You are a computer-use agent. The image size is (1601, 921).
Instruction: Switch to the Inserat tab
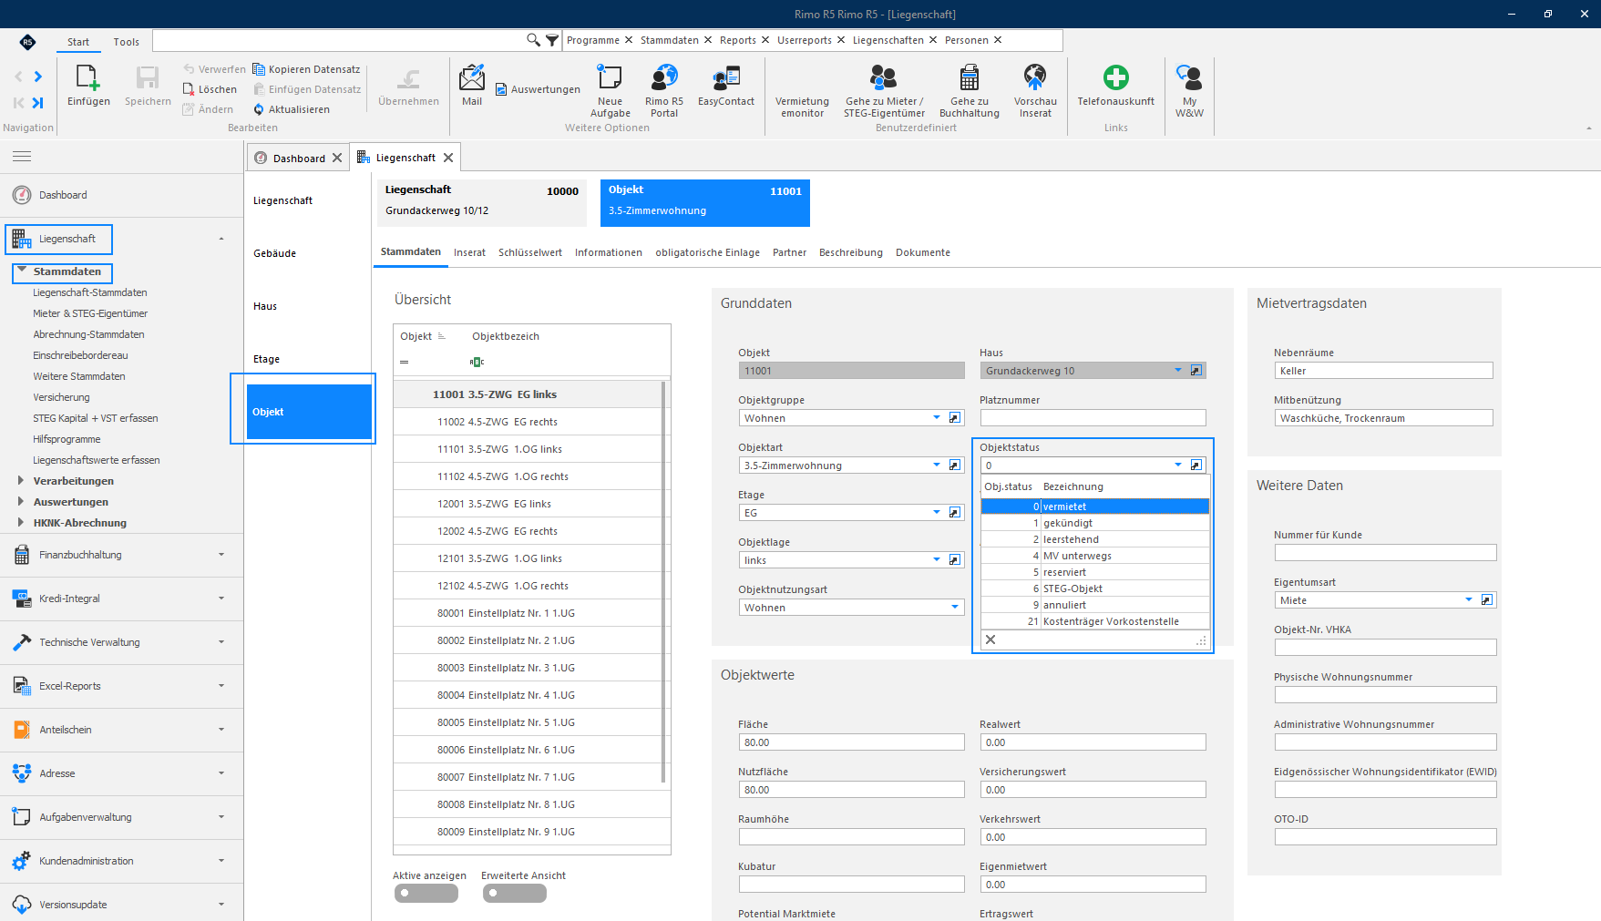click(x=469, y=253)
